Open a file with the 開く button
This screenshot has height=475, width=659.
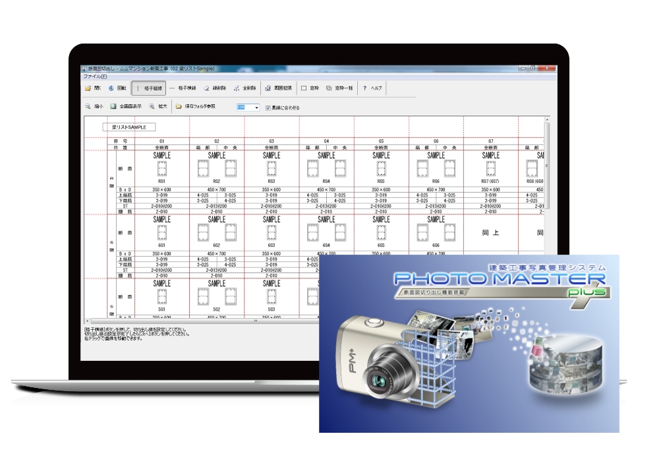click(93, 88)
